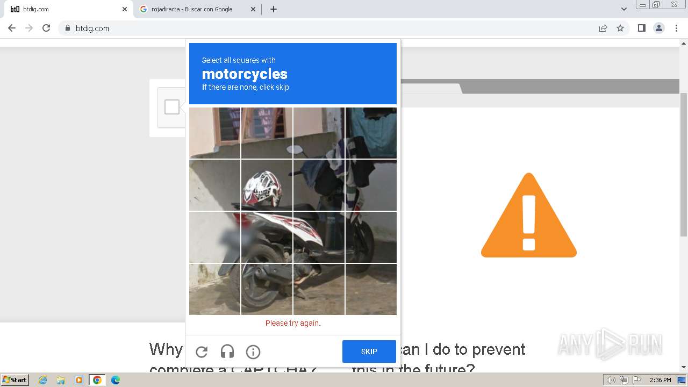Select the tile with the rear wheel bottom
Image resolution: width=688 pixels, height=387 pixels.
pos(267,289)
